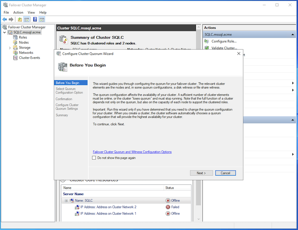Click the 'Summary of Cluster SQLC' heading
Viewport: 298px width, 230px height.
tap(97, 37)
